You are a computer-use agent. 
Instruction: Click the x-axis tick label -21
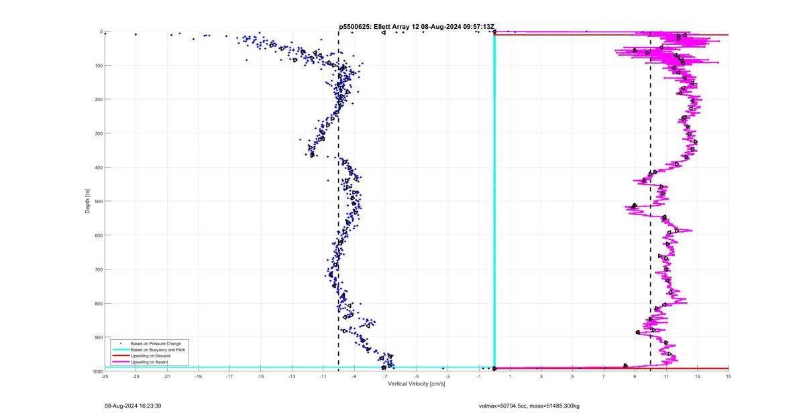point(167,377)
